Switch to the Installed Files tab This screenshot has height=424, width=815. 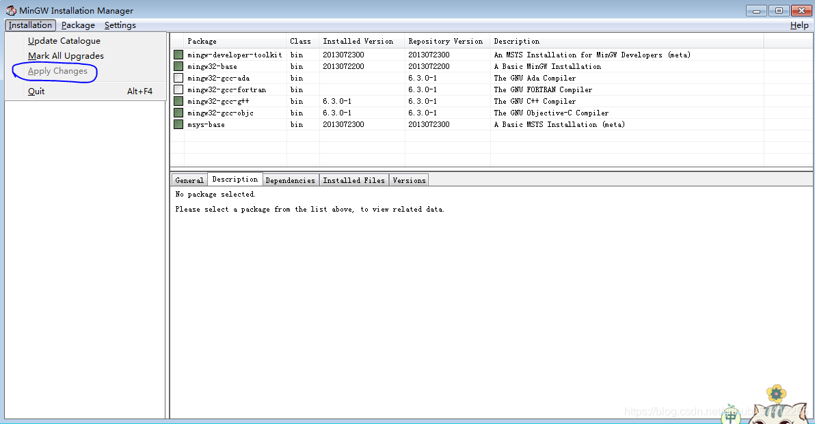click(354, 180)
